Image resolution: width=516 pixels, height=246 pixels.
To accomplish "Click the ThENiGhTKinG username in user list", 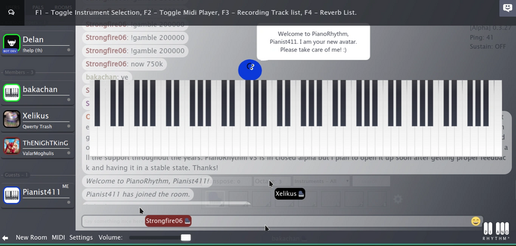I will click(45, 143).
